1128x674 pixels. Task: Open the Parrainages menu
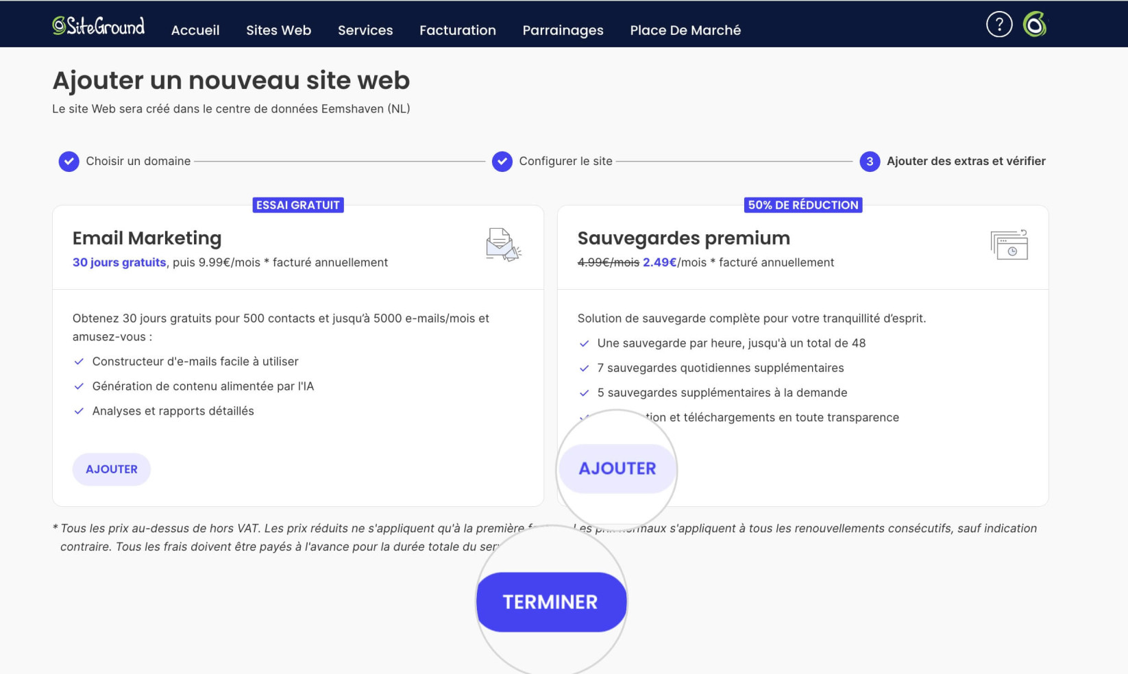pos(563,30)
